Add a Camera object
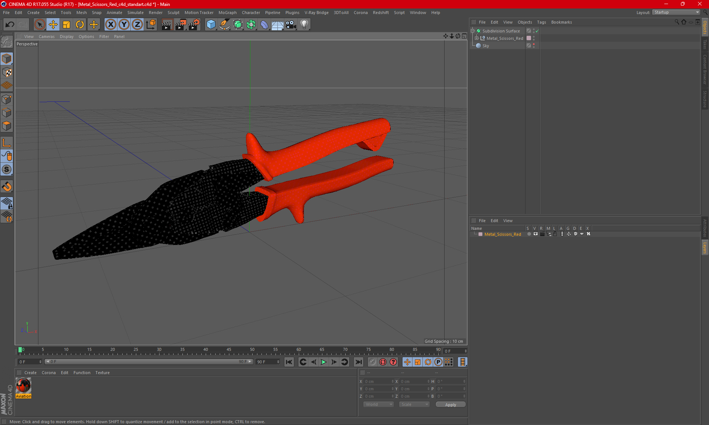The height and width of the screenshot is (425, 709). pyautogui.click(x=291, y=25)
